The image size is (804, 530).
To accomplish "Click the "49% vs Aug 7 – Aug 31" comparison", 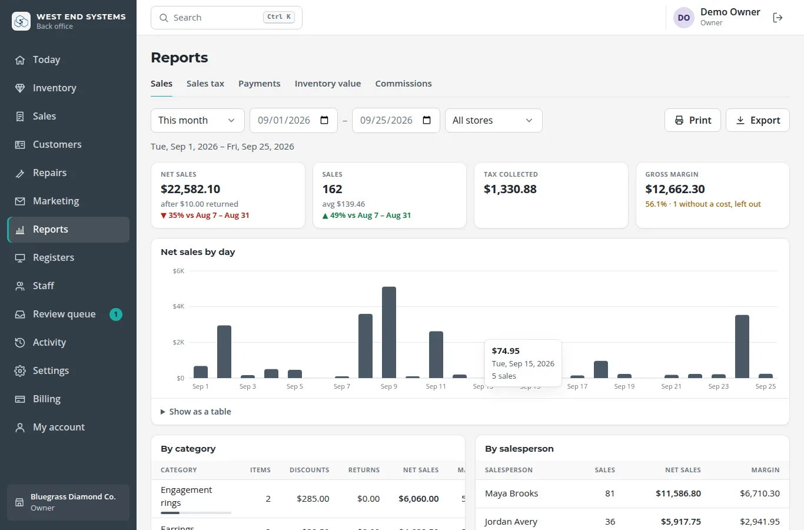I will tap(367, 216).
